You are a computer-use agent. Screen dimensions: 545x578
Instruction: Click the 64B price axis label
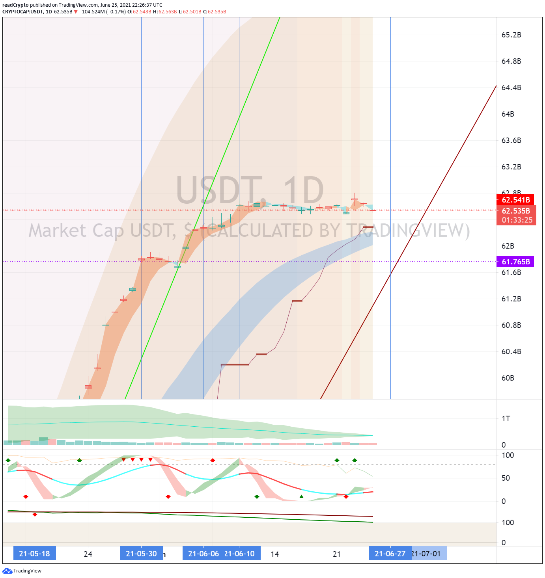[508, 114]
